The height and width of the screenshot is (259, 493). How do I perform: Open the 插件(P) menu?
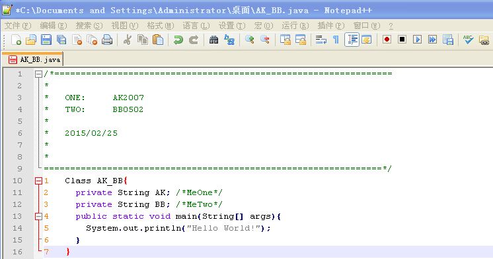click(x=331, y=26)
